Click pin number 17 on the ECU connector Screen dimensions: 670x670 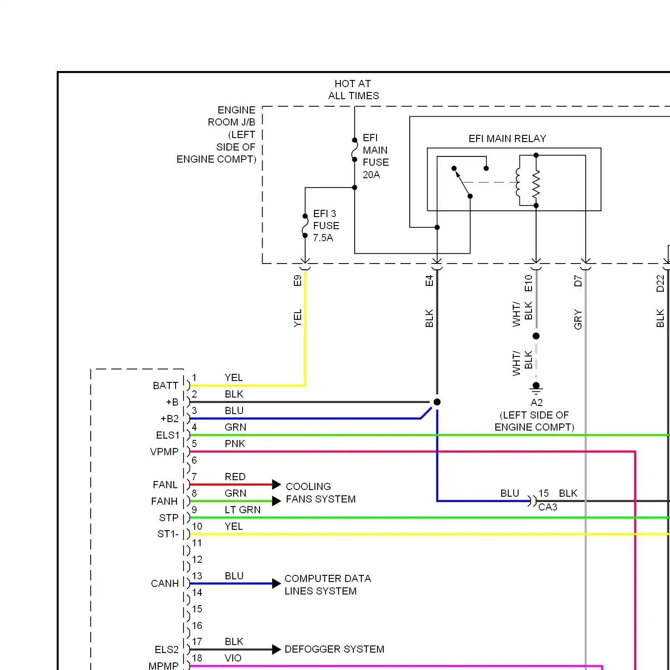click(197, 642)
